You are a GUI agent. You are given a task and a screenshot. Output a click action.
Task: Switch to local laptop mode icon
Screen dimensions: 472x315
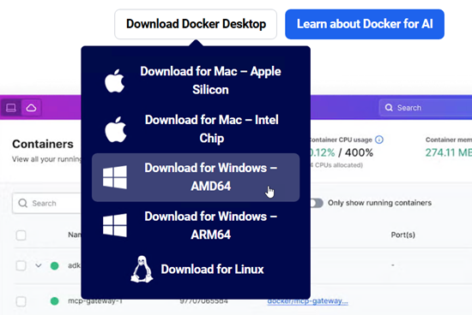point(11,108)
